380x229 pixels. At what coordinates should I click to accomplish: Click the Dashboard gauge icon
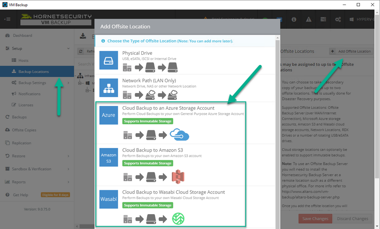8,35
